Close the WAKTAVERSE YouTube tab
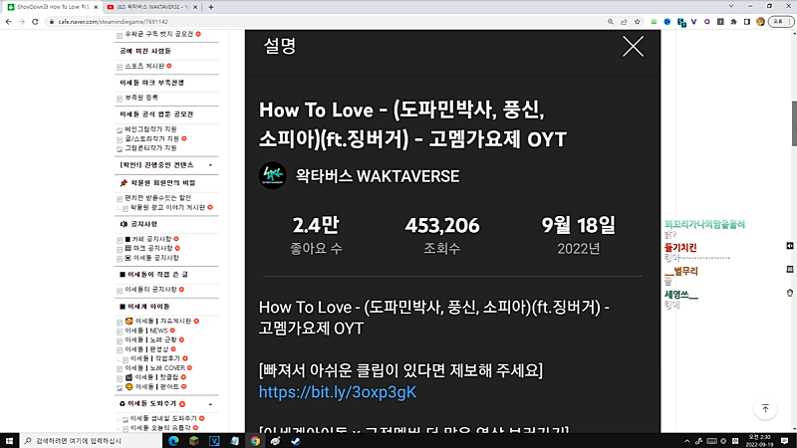 (195, 7)
